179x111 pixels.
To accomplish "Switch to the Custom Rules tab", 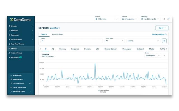I will [57, 34].
